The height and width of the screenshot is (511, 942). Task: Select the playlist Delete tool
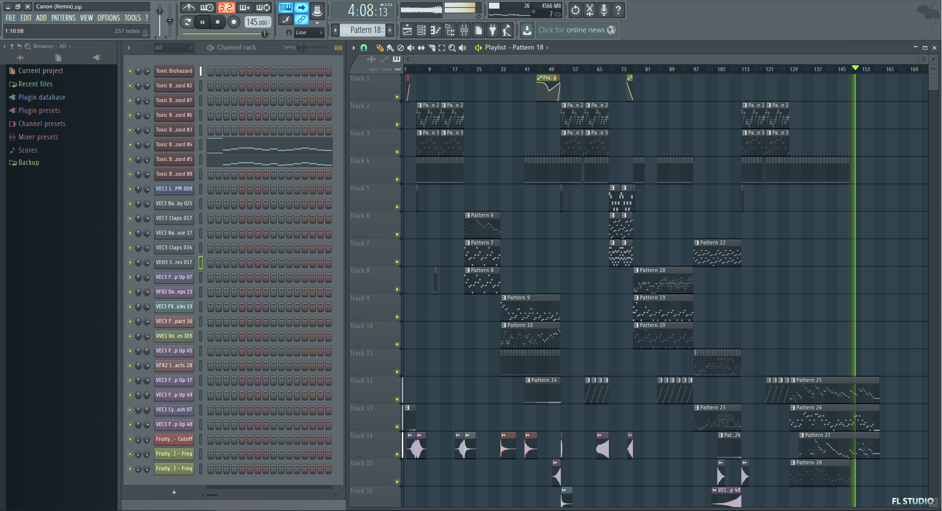(400, 48)
